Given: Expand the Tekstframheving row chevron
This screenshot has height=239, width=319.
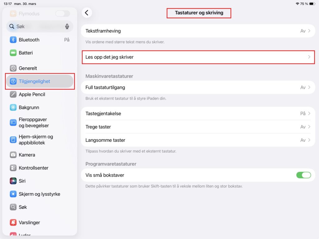Looking at the screenshot, I should [x=309, y=31].
